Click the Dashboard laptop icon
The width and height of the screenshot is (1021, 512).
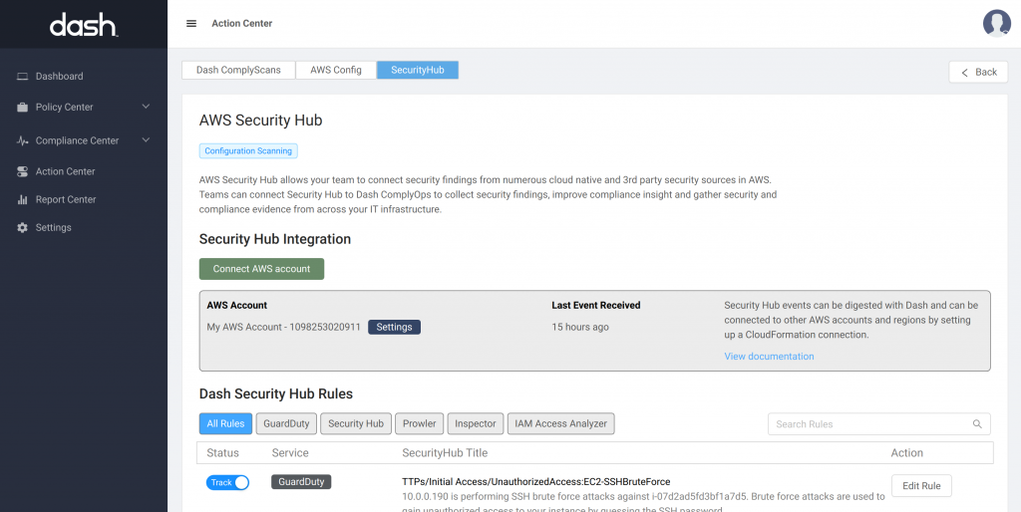pyautogui.click(x=23, y=76)
